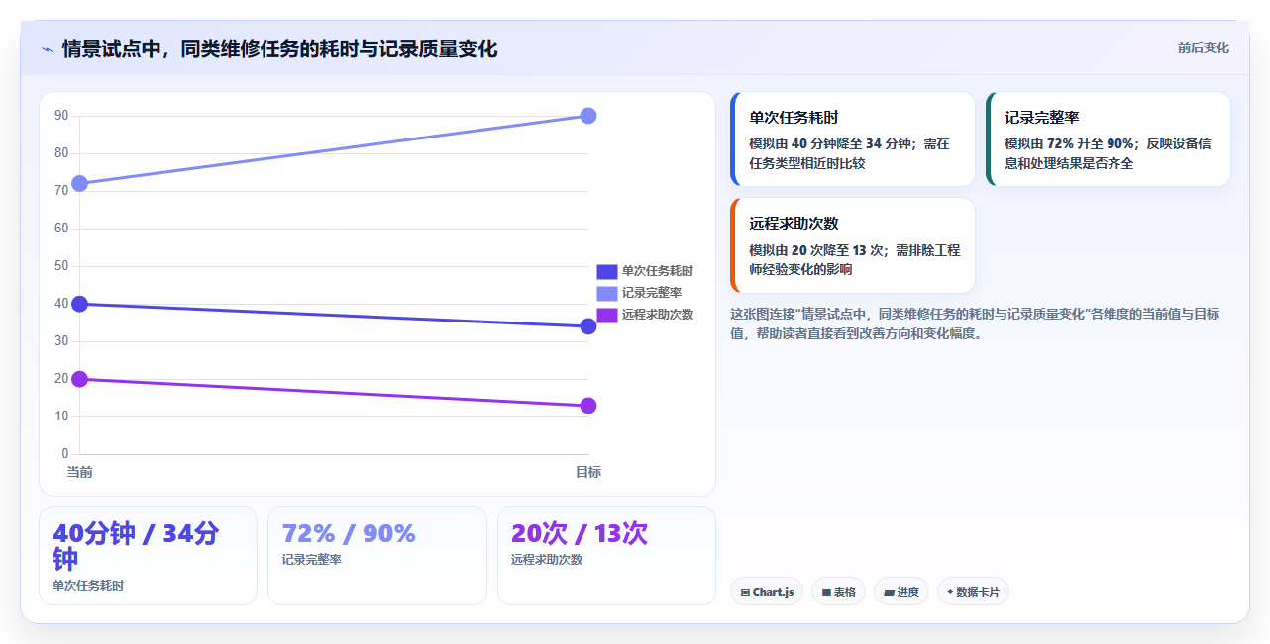Click 记录完整率 caption under stat card
This screenshot has width=1270, height=644.
(311, 560)
